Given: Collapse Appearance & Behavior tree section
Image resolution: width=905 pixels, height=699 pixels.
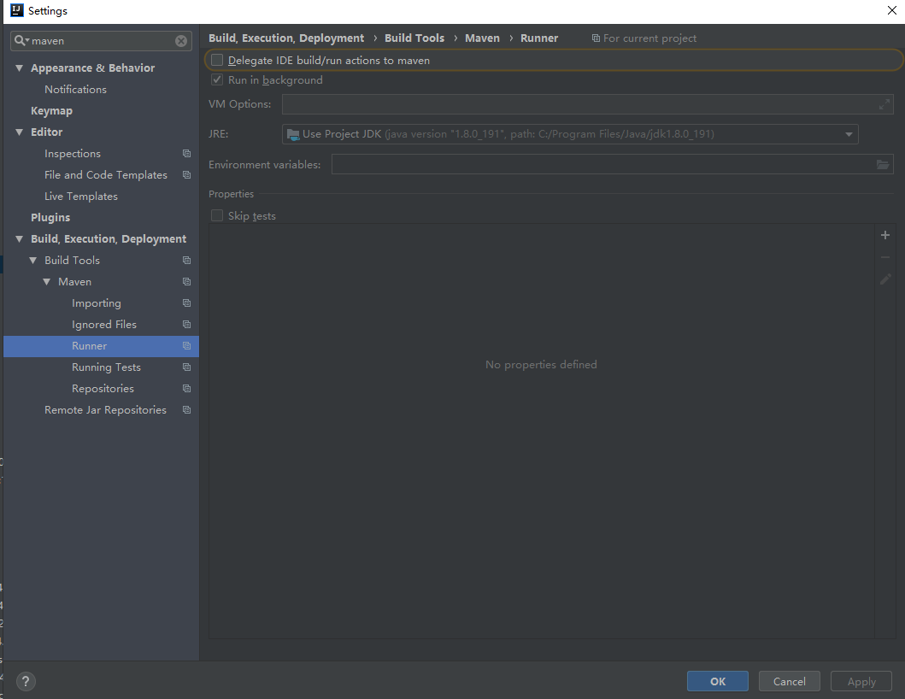Looking at the screenshot, I should tap(19, 68).
